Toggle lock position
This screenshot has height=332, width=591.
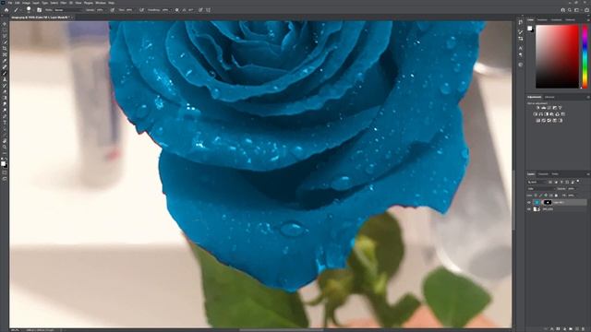click(x=545, y=196)
